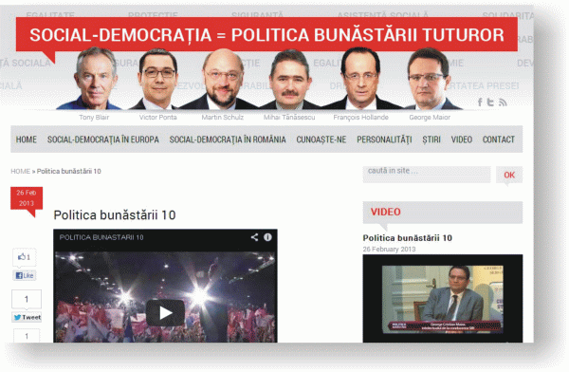569x372 pixels.
Task: Open the RSS feed icon in the header
Action: tap(503, 102)
